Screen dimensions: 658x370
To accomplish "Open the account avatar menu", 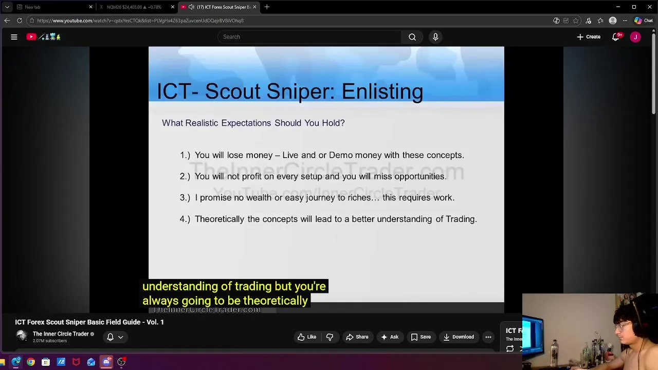I will (636, 37).
